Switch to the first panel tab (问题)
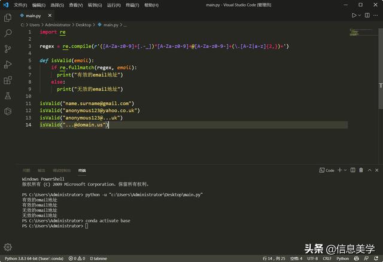Viewport: 383px width, 262px height. click(26, 170)
